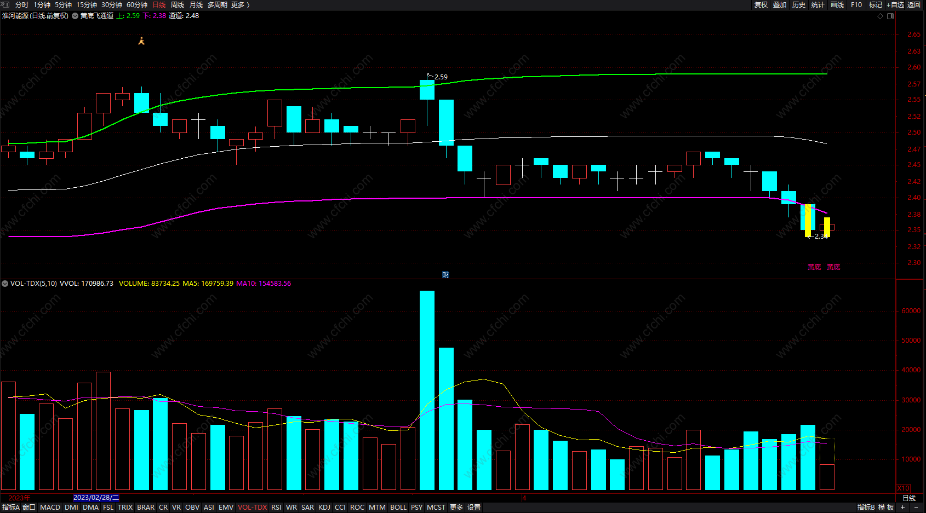Switch to the WR indicator
This screenshot has height=513, width=926.
tap(291, 508)
